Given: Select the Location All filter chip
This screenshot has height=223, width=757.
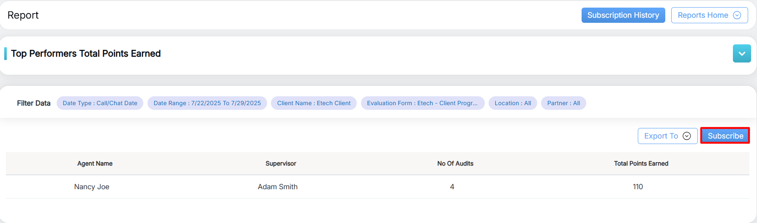Looking at the screenshot, I should click(513, 103).
